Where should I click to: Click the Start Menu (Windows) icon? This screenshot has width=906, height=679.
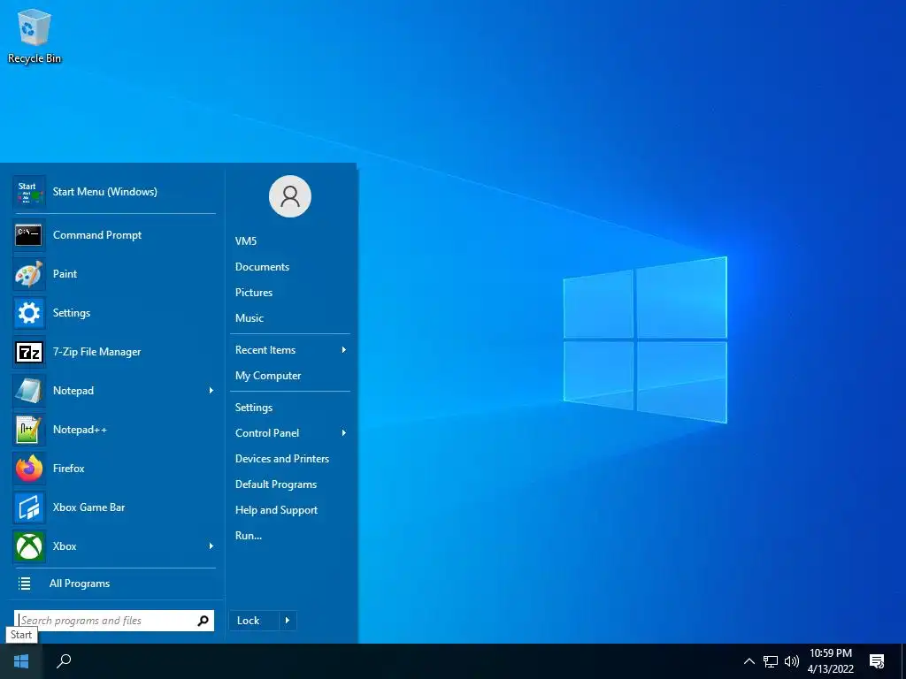(29, 192)
